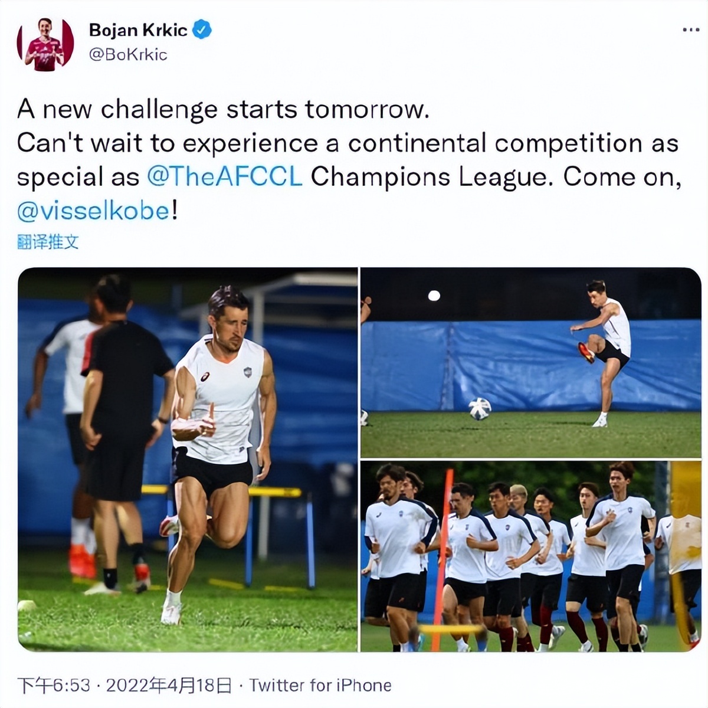
Task: Open the photo of player sprinting
Action: pos(188,460)
